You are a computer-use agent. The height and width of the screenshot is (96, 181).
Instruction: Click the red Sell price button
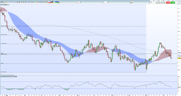click(168, 3)
